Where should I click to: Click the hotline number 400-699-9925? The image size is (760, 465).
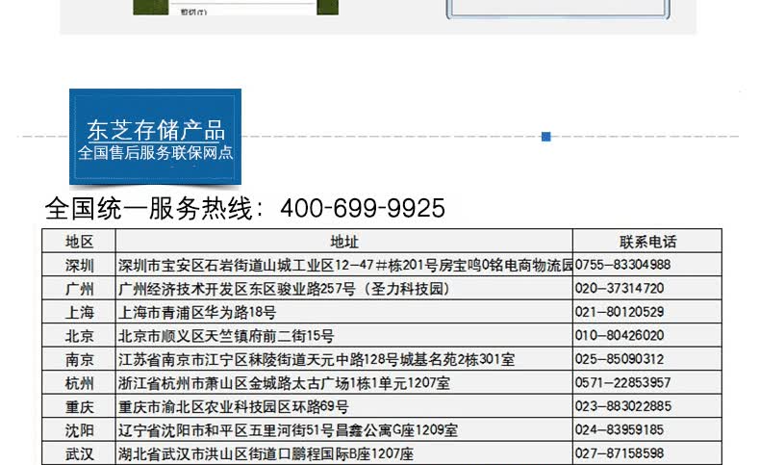[x=362, y=209]
